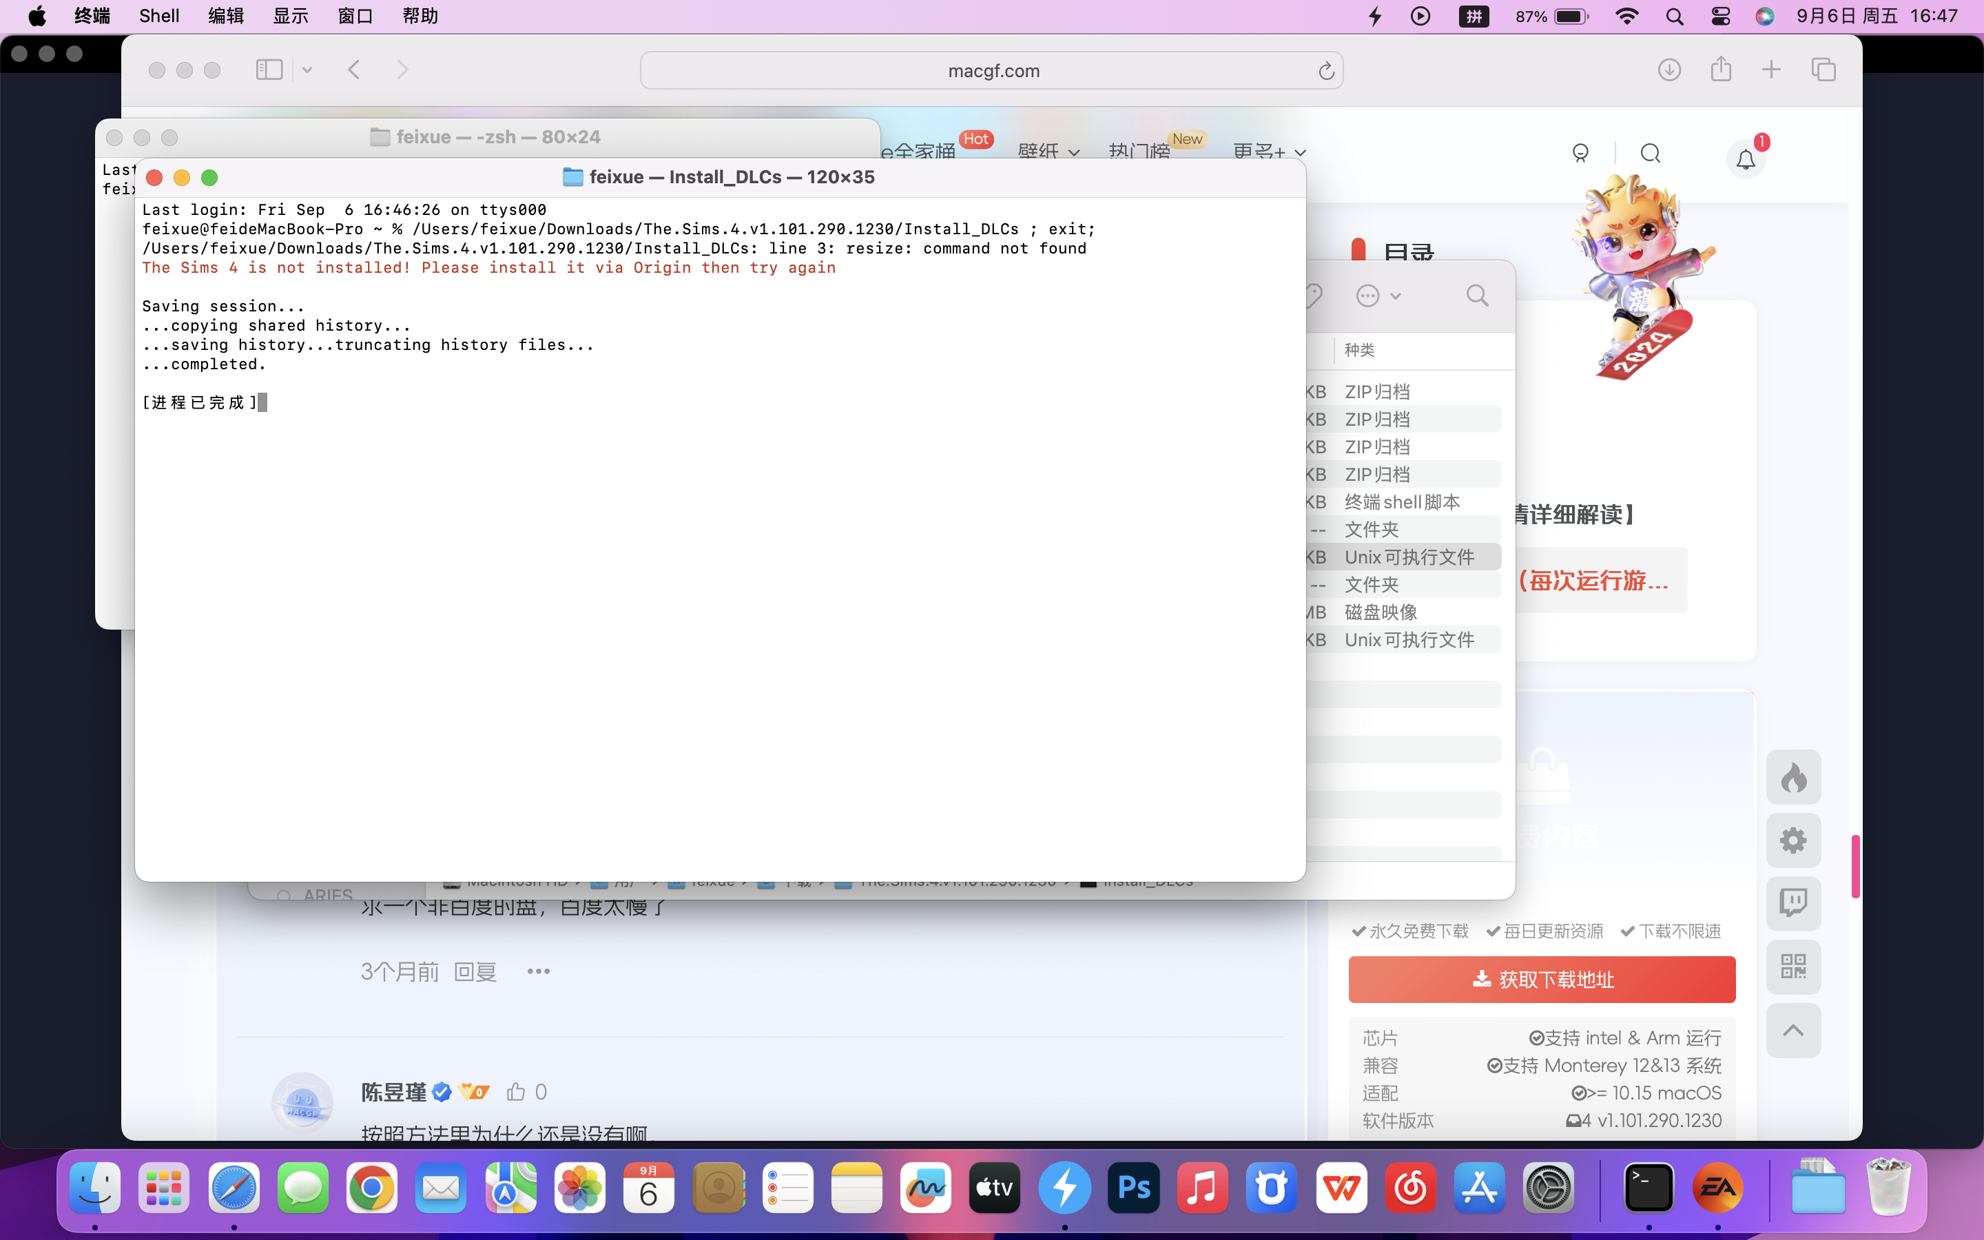Click Safari share icon
Viewport: 1984px width, 1240px height.
[1721, 70]
